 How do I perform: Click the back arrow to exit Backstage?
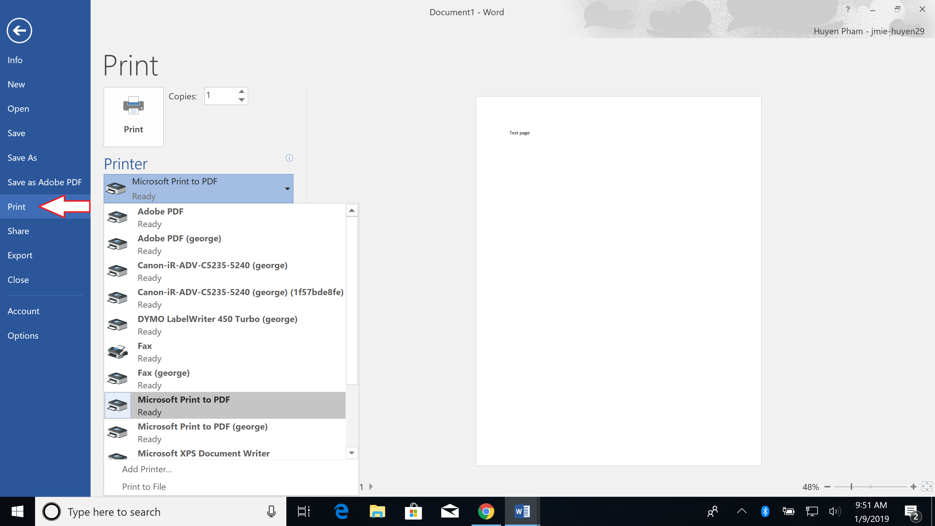[x=19, y=30]
